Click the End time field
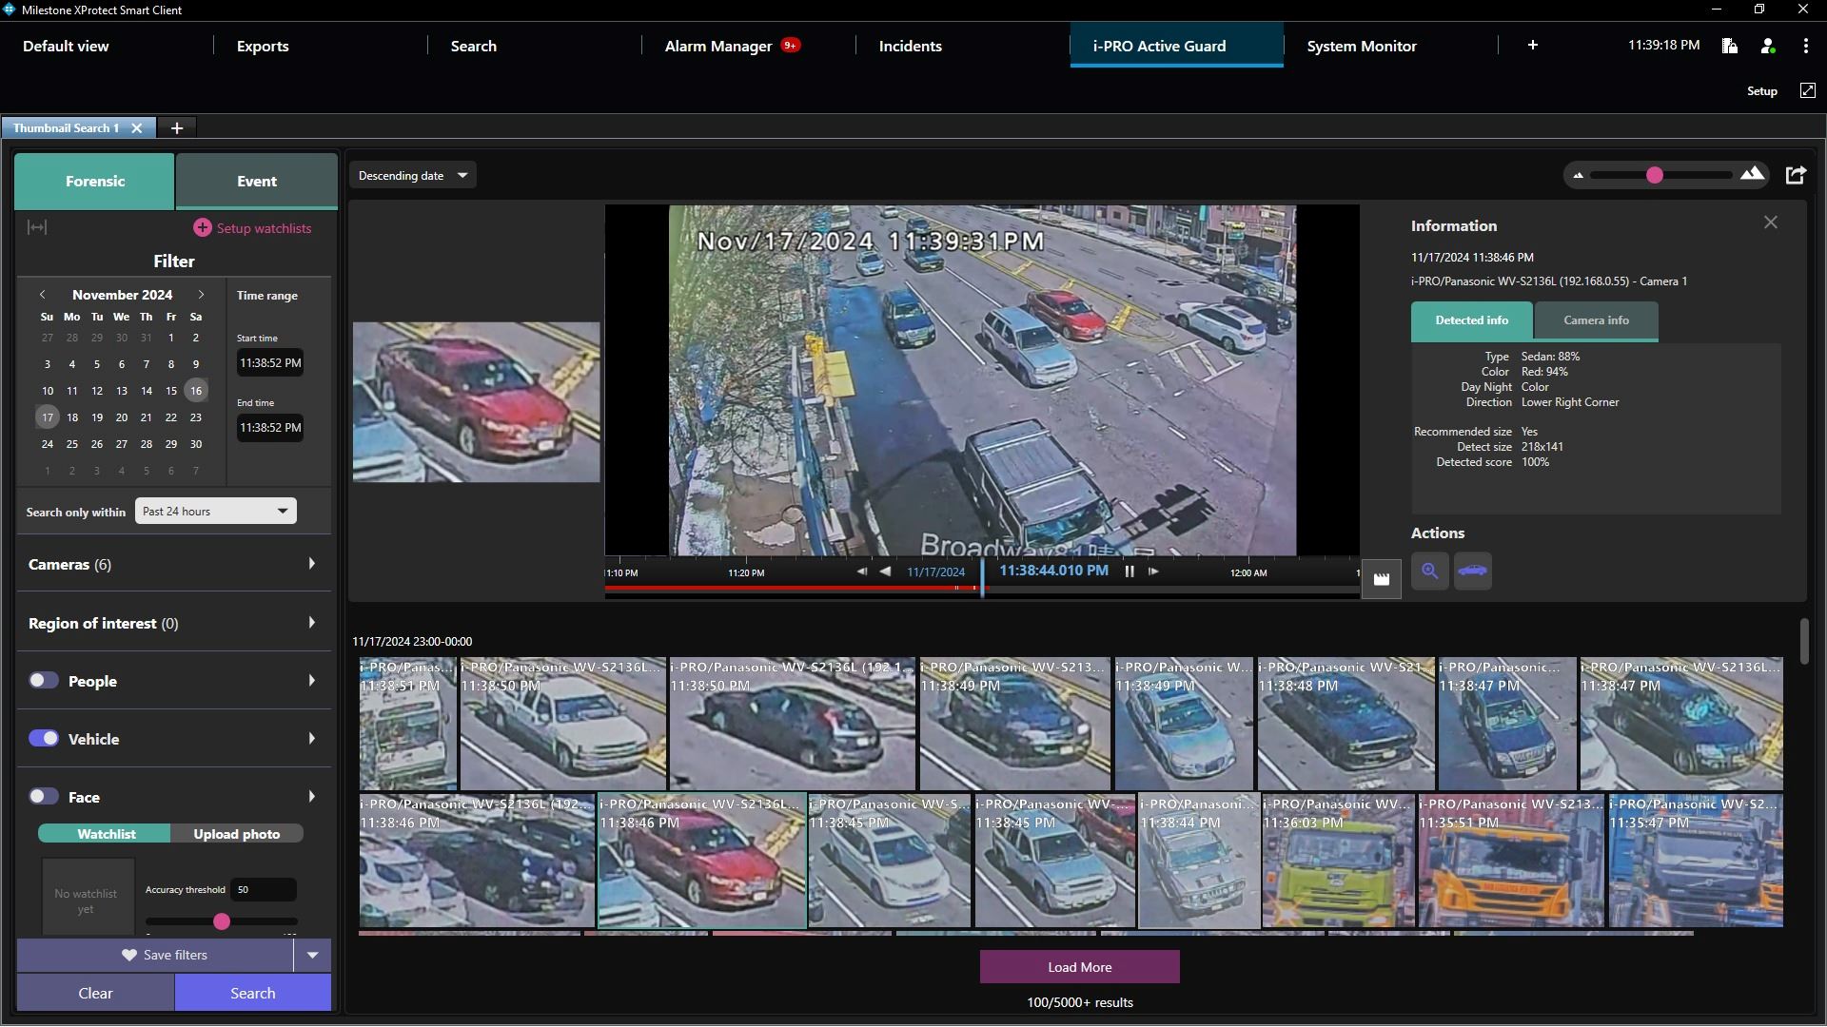The height and width of the screenshot is (1027, 1827). point(270,427)
